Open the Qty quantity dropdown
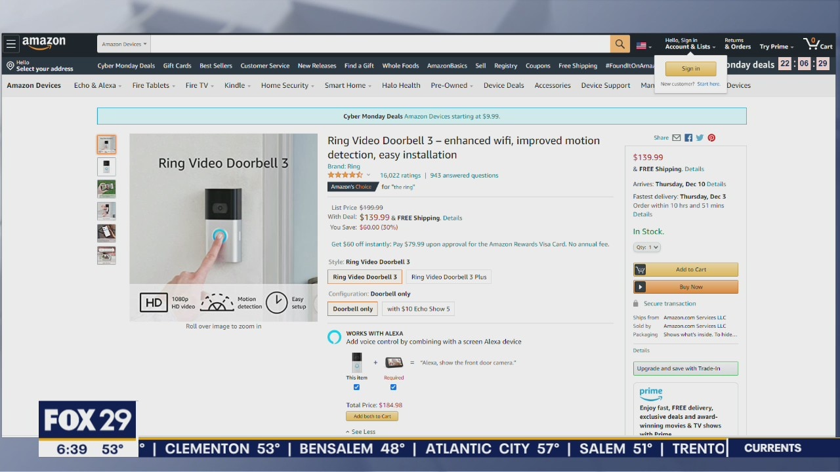Screen dimensions: 840x472 click(646, 247)
